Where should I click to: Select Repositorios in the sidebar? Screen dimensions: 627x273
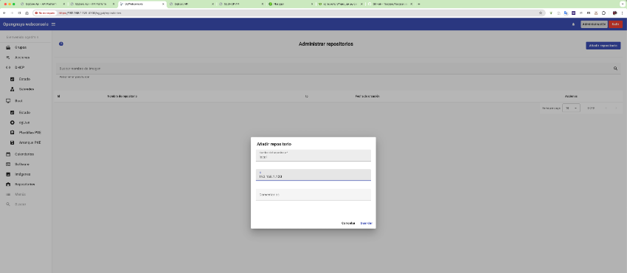pos(26,184)
